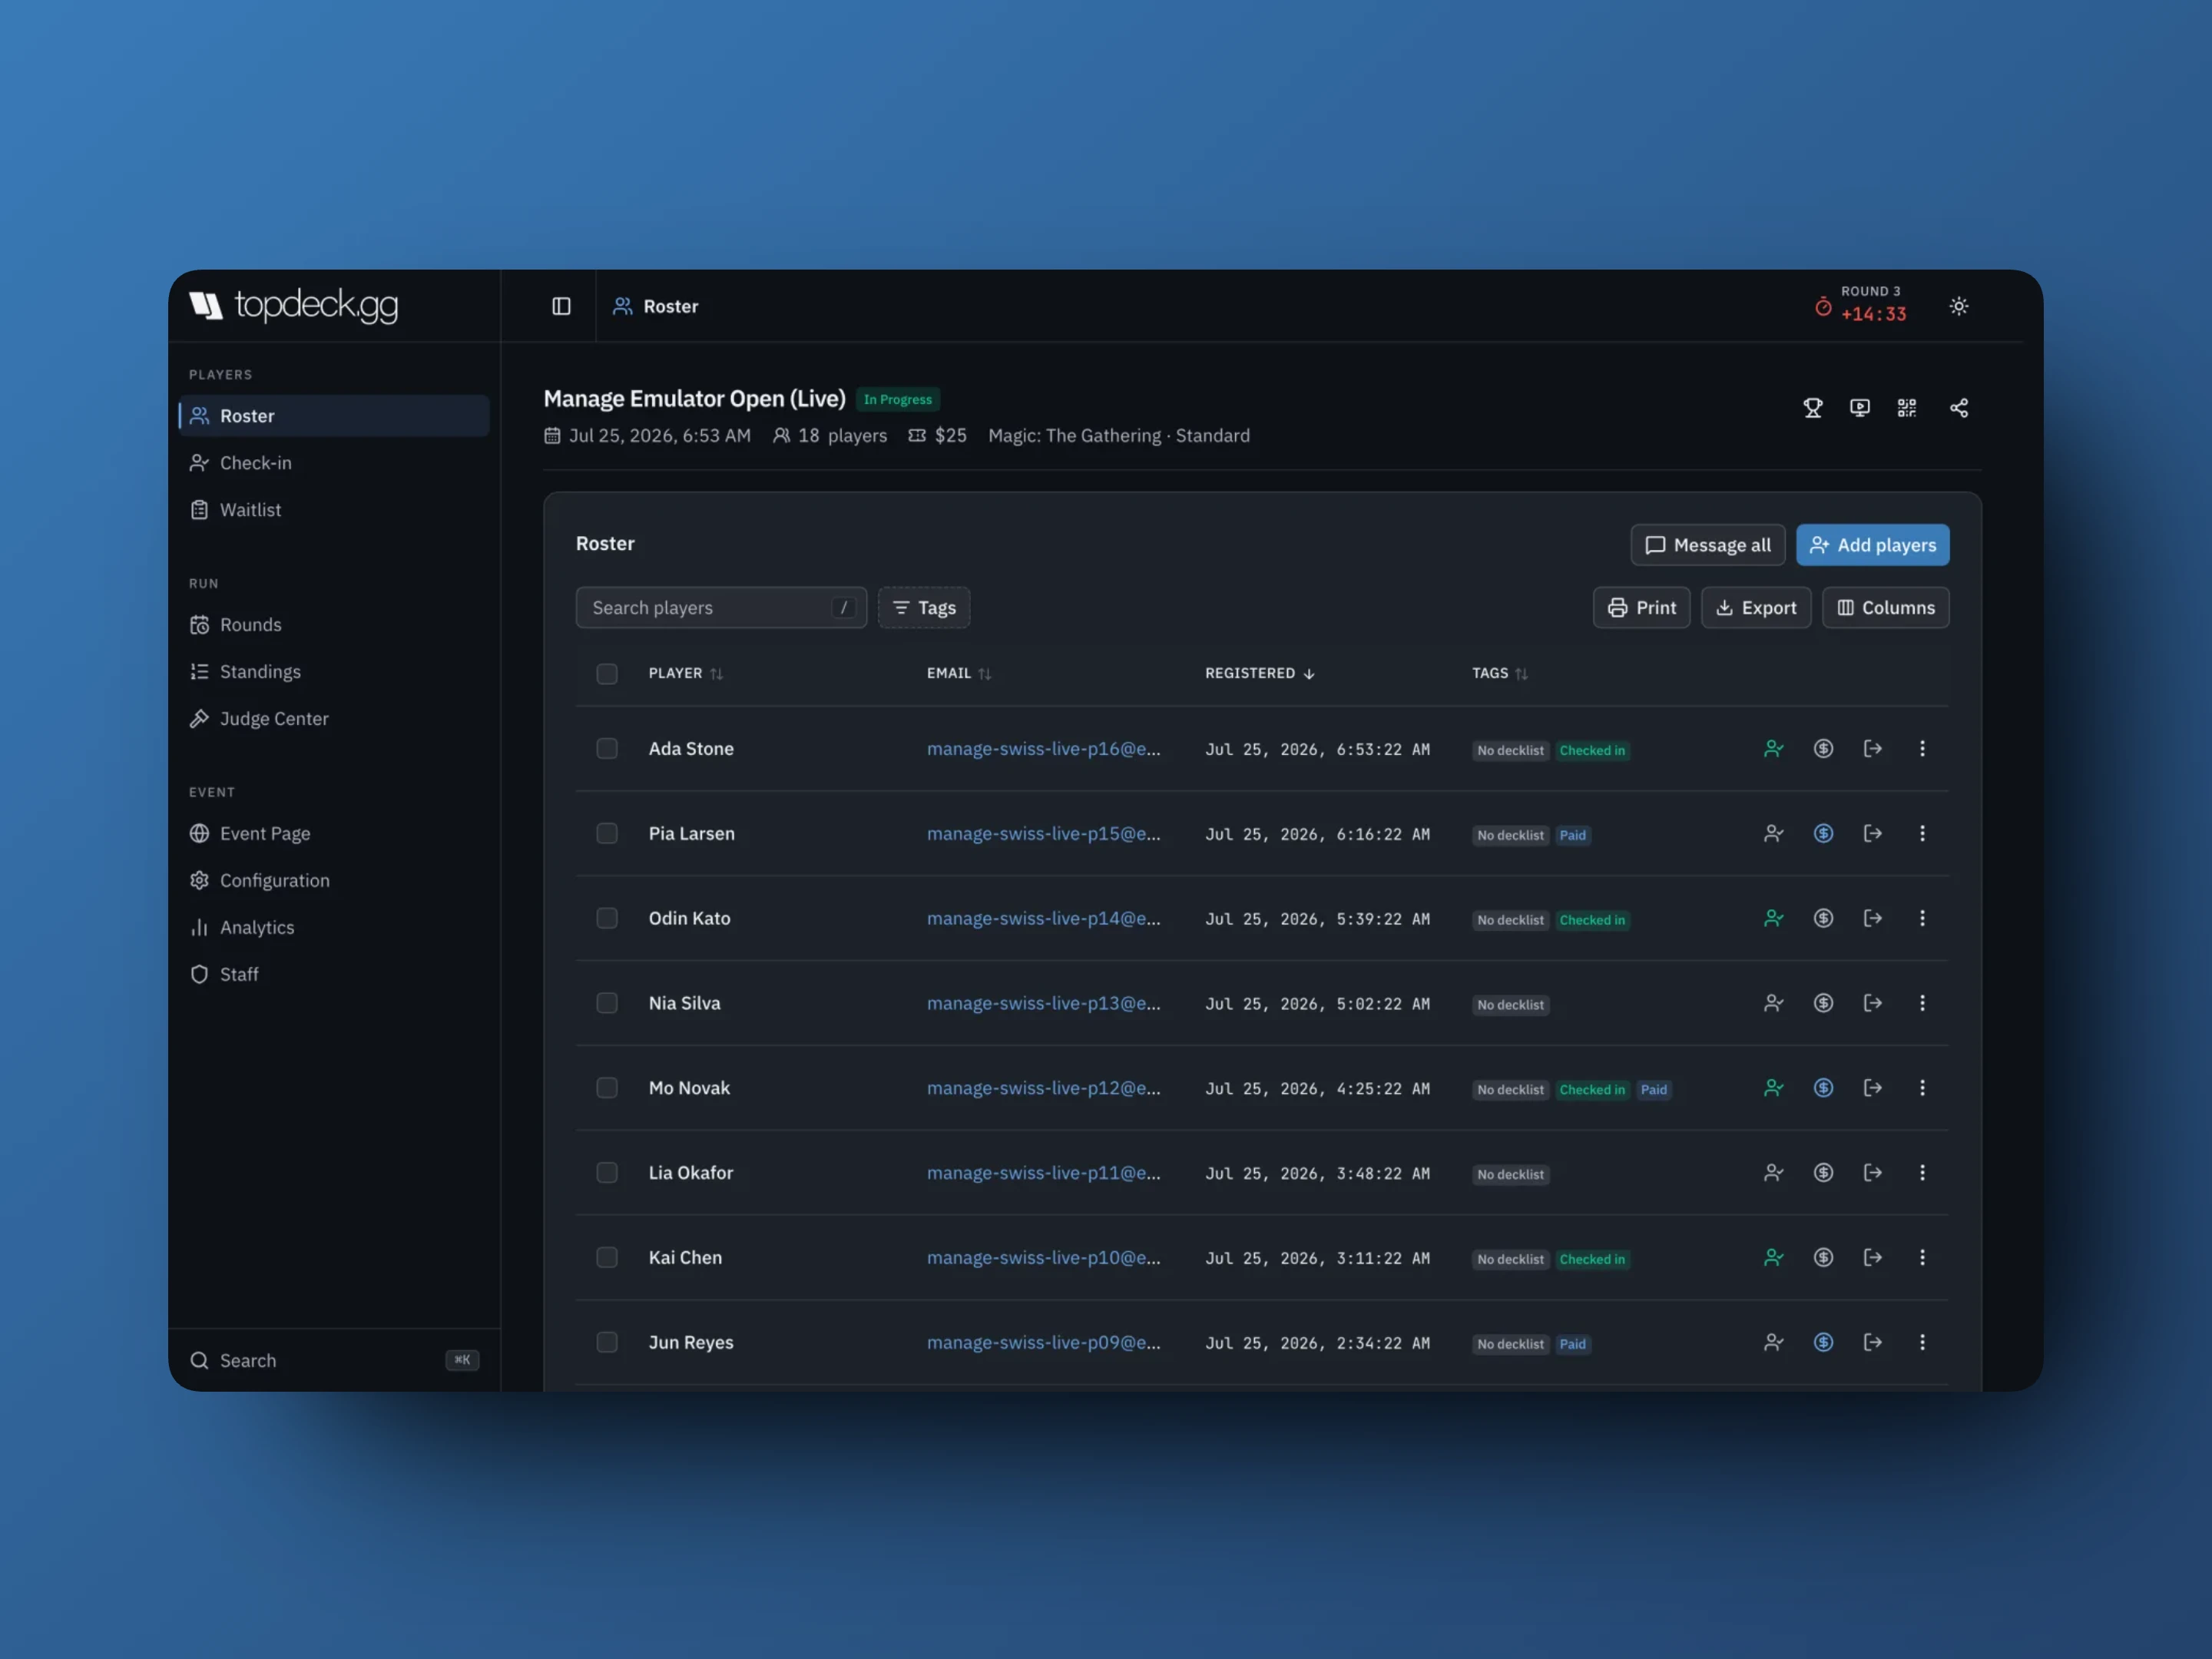Viewport: 2212px width, 1659px height.
Task: Tick the checkbox for Odin Kato
Action: [x=607, y=918]
